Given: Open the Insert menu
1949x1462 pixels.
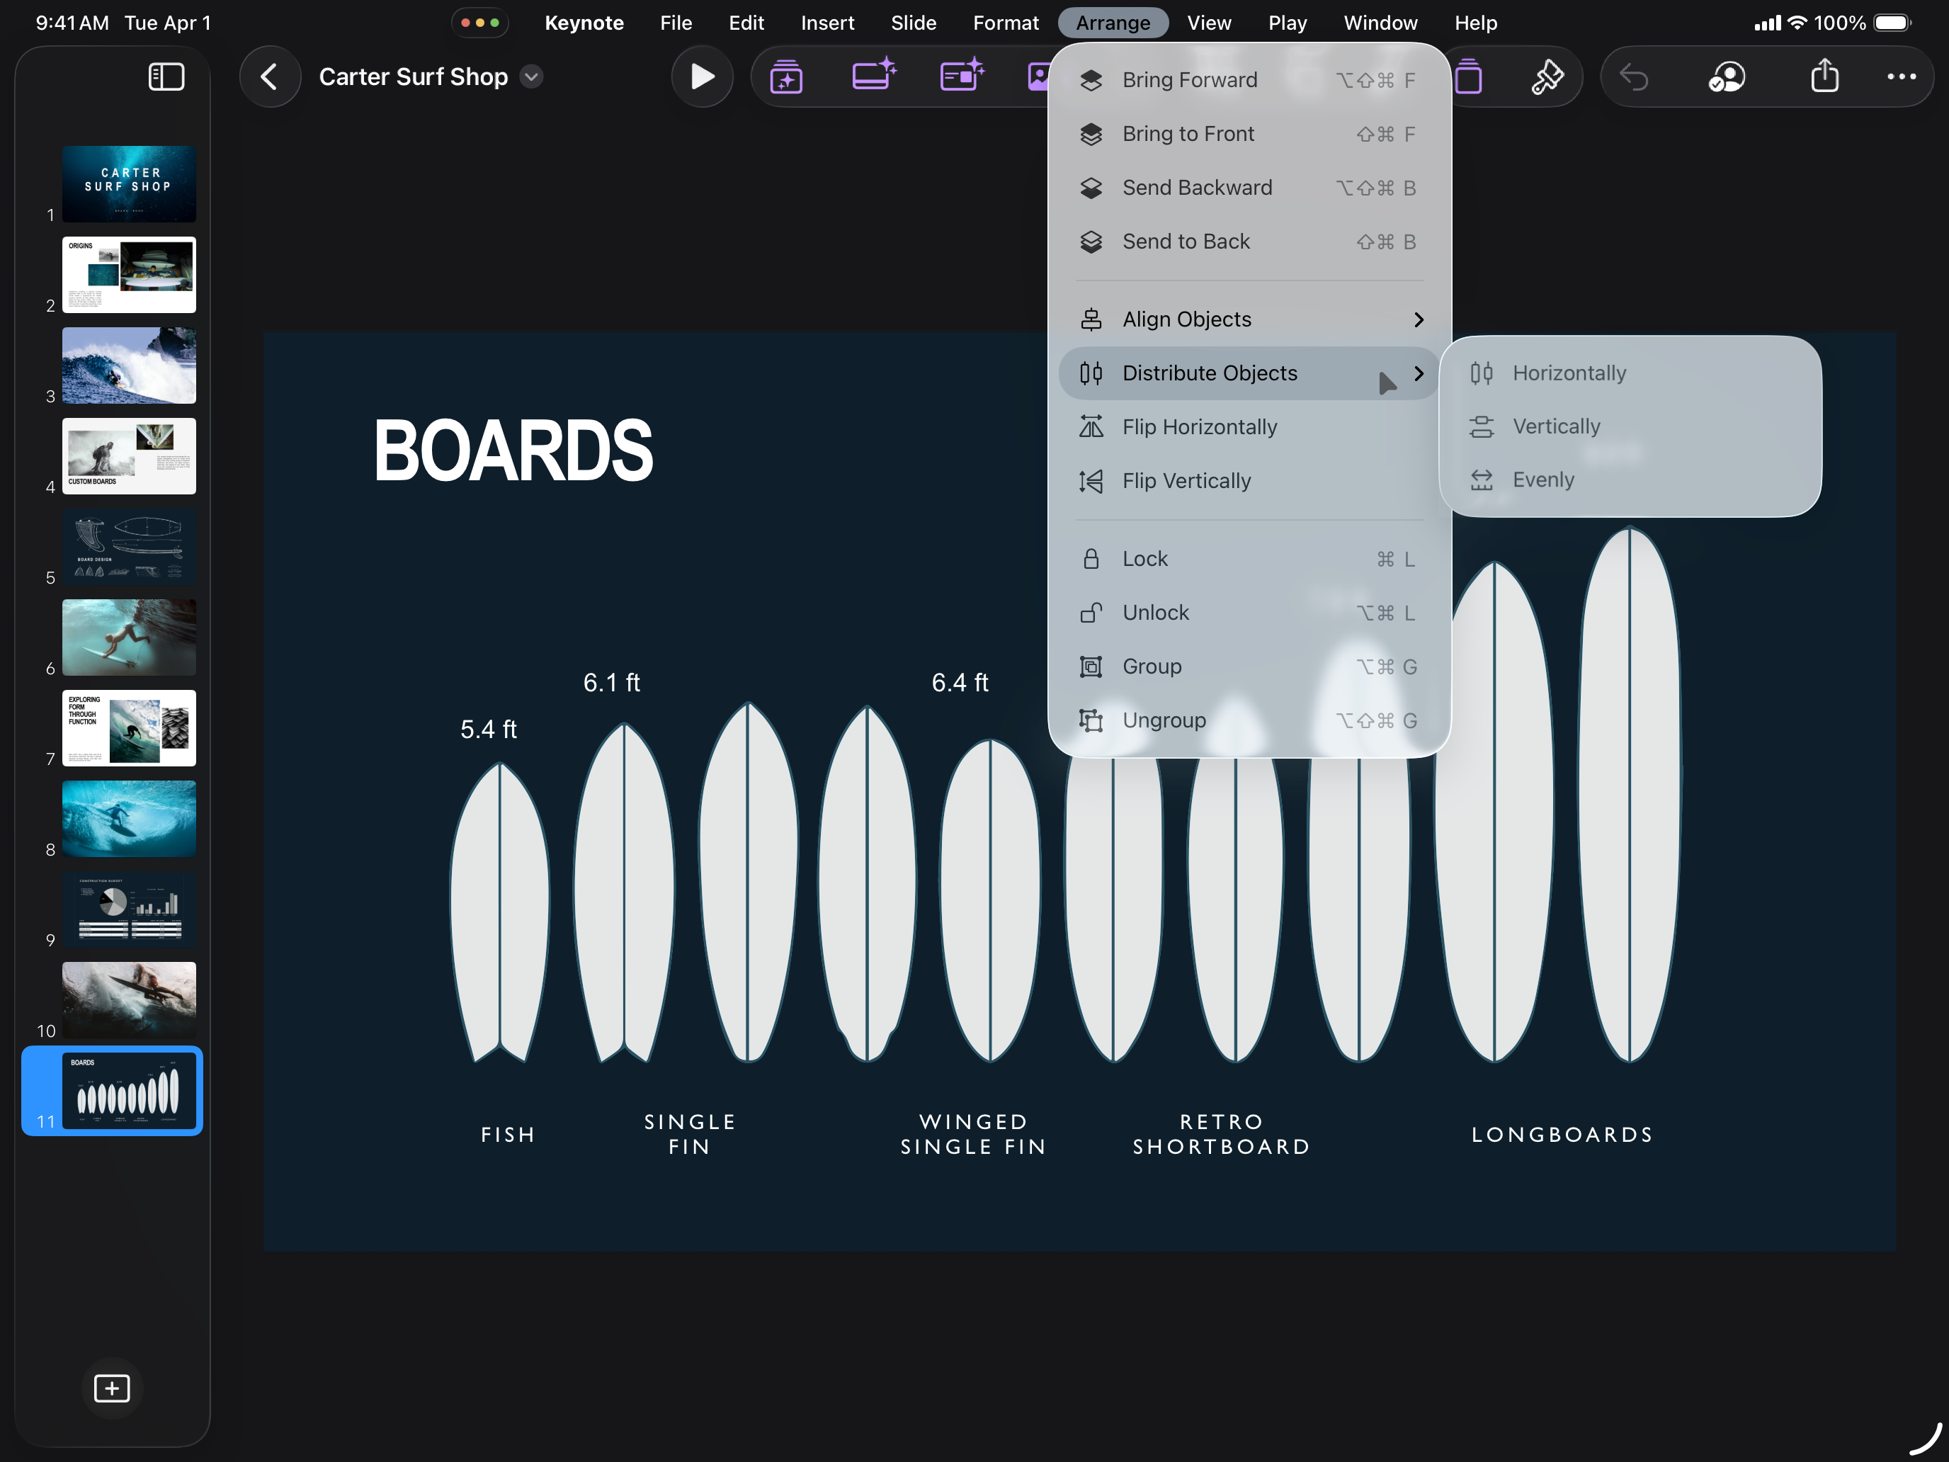Looking at the screenshot, I should point(827,23).
